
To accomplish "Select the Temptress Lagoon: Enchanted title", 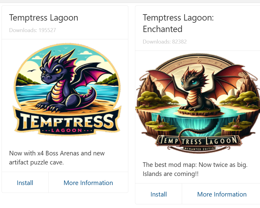I will tap(178, 23).
